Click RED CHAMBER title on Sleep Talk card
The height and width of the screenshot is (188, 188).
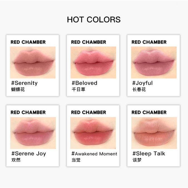click(x=149, y=112)
